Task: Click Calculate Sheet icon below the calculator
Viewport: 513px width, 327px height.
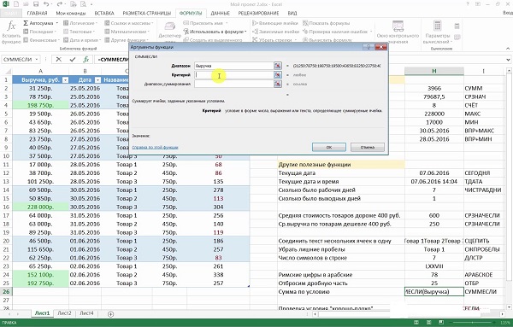Action: pyautogui.click(x=457, y=38)
